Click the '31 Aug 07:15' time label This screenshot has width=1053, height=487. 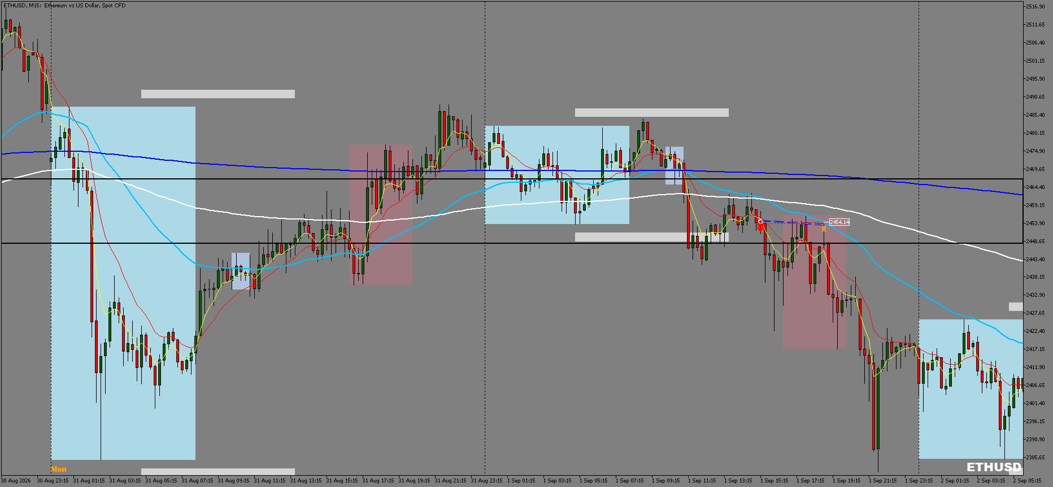pyautogui.click(x=197, y=481)
